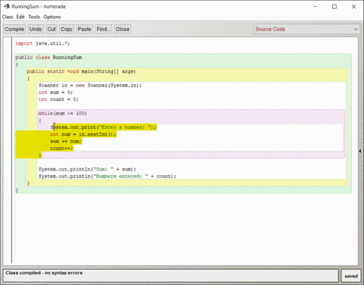Open the Tools menu

click(x=34, y=17)
